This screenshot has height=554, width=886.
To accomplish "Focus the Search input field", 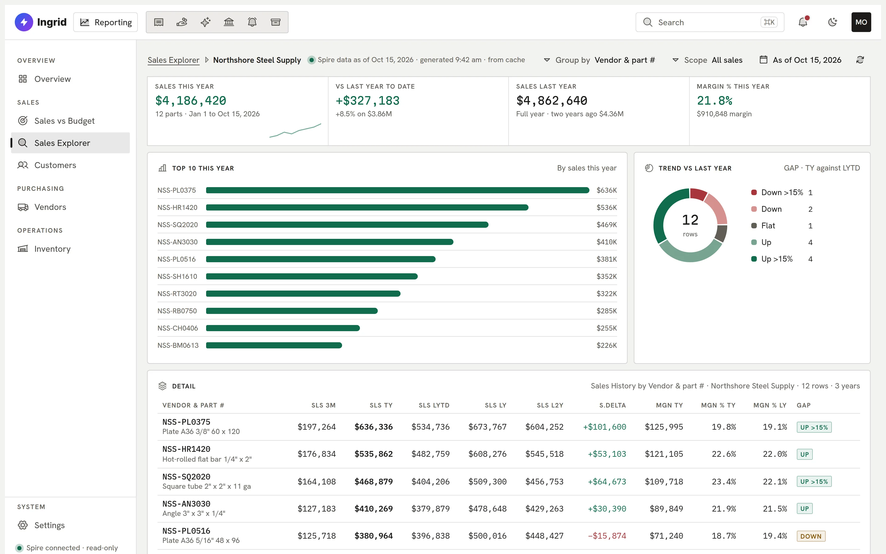I will pyautogui.click(x=709, y=22).
